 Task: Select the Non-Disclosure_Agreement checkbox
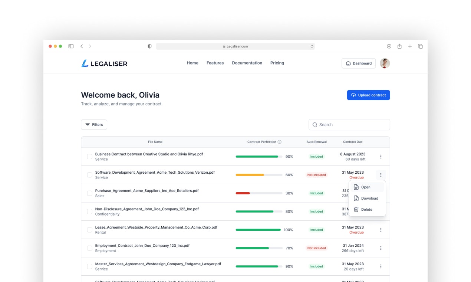(x=89, y=211)
